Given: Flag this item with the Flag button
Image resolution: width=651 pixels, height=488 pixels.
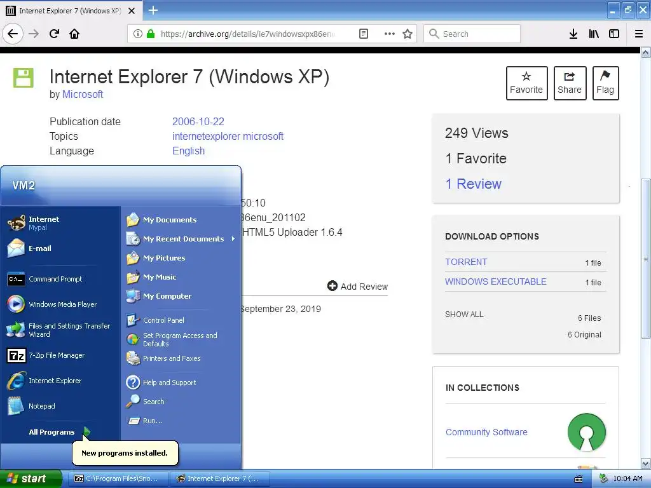Looking at the screenshot, I should click(x=605, y=83).
